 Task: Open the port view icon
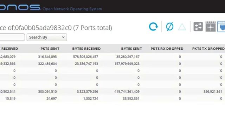tap(221, 27)
